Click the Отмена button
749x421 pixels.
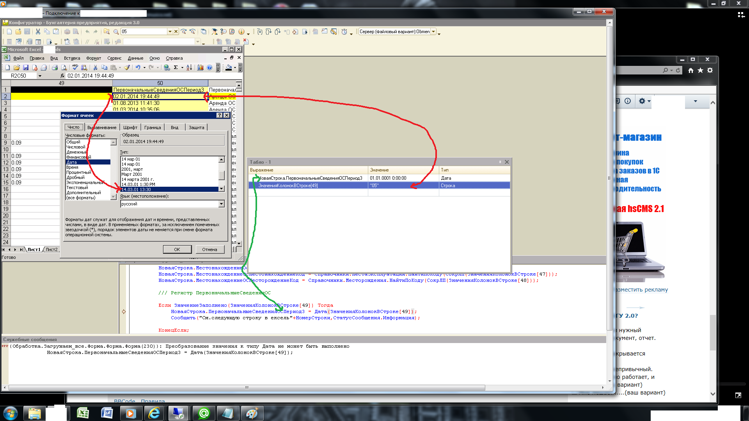[x=209, y=249]
